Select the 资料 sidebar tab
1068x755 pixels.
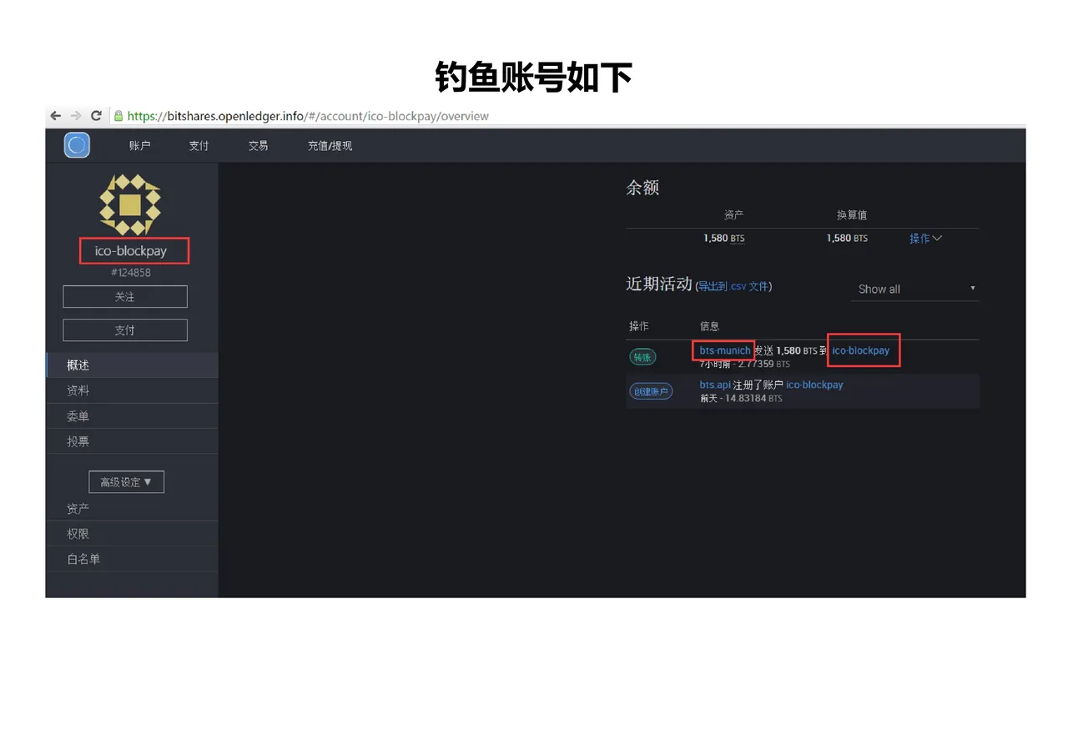[x=133, y=390]
